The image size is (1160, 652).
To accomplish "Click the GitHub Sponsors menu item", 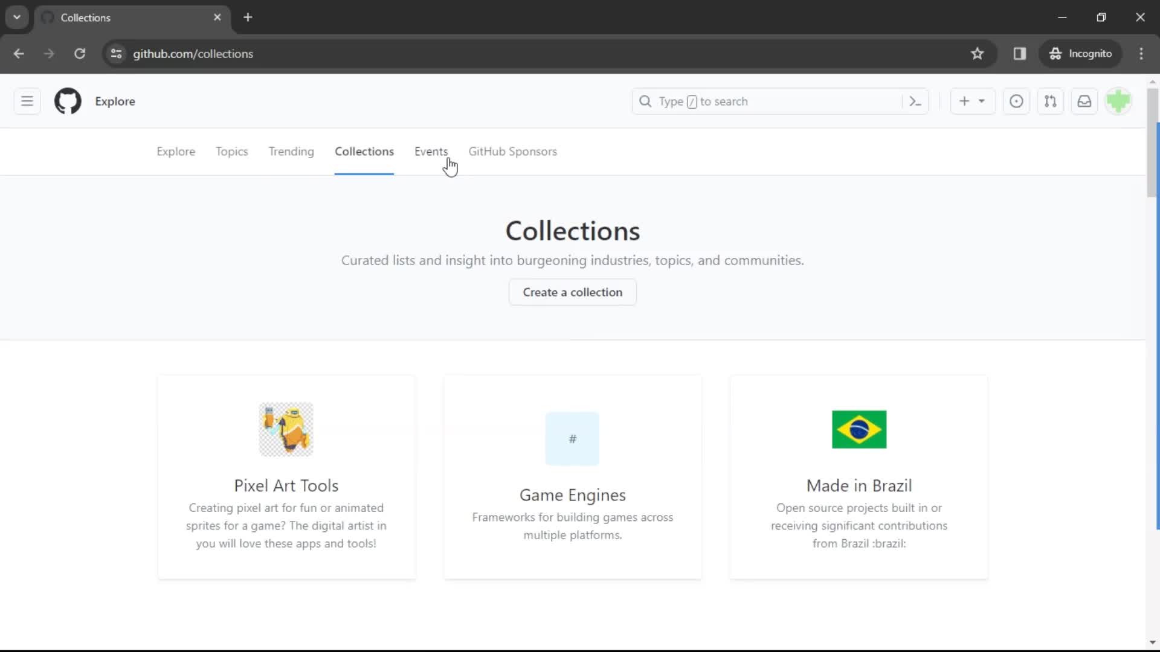I will pyautogui.click(x=512, y=152).
